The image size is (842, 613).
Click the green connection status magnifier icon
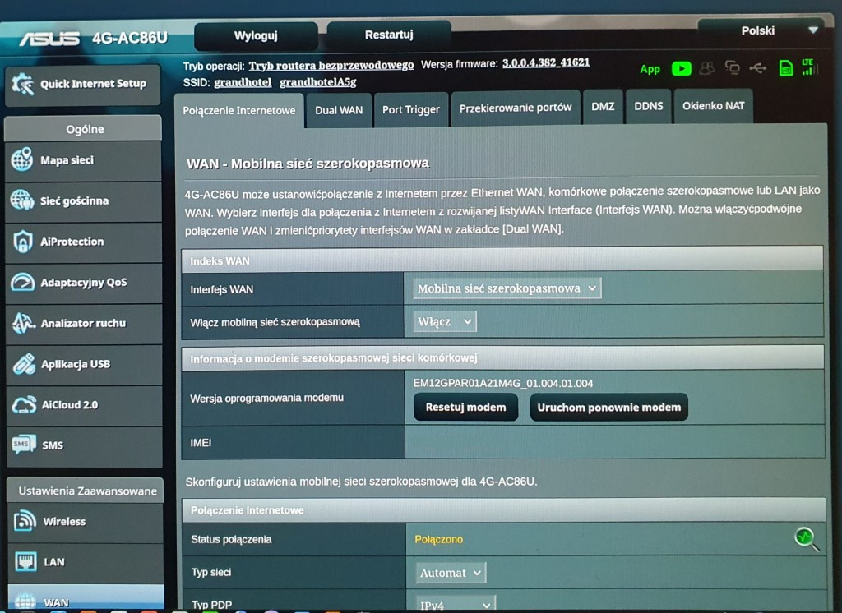[807, 538]
